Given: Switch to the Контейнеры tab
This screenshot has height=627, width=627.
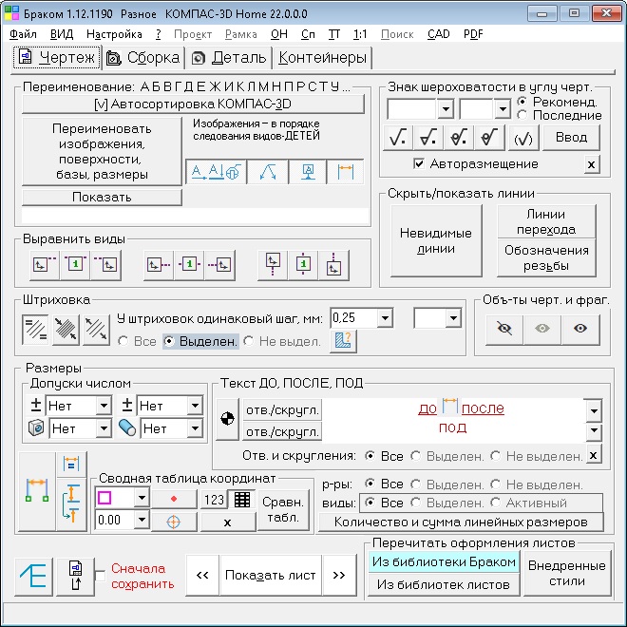Looking at the screenshot, I should point(322,58).
